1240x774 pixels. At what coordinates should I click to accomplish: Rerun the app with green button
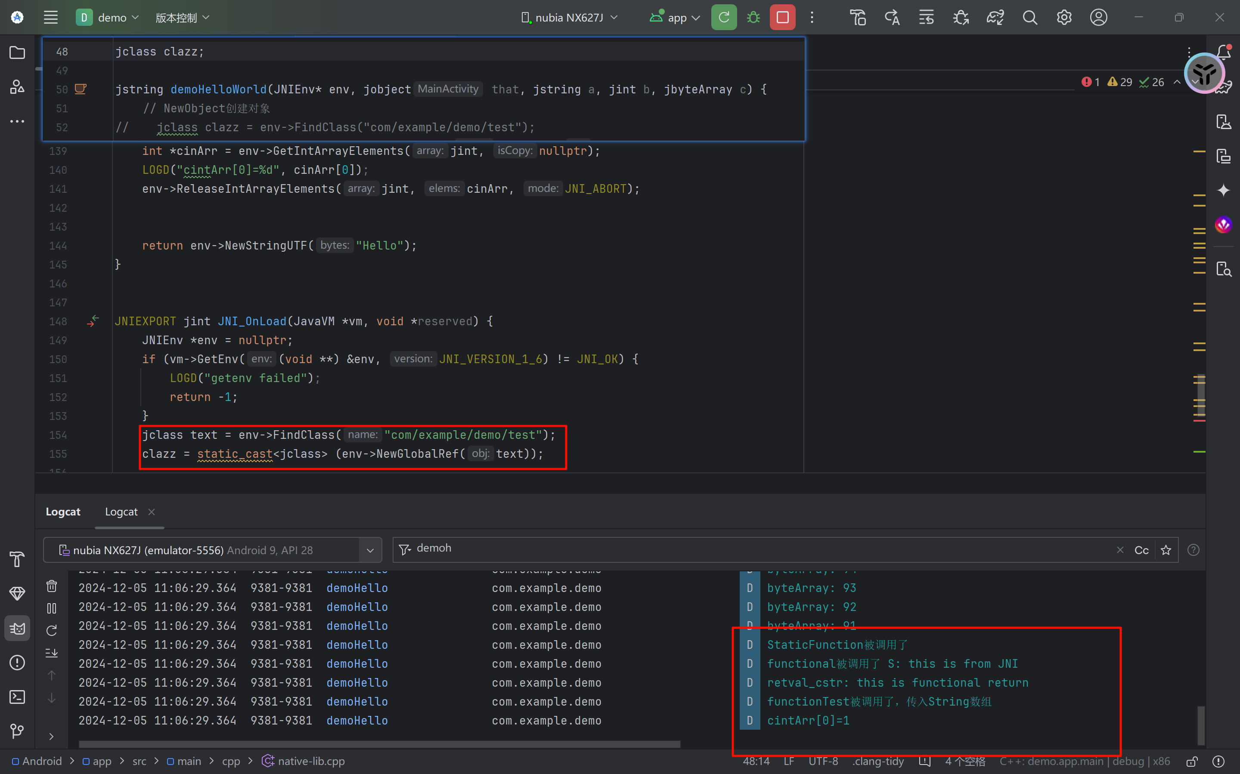(724, 17)
